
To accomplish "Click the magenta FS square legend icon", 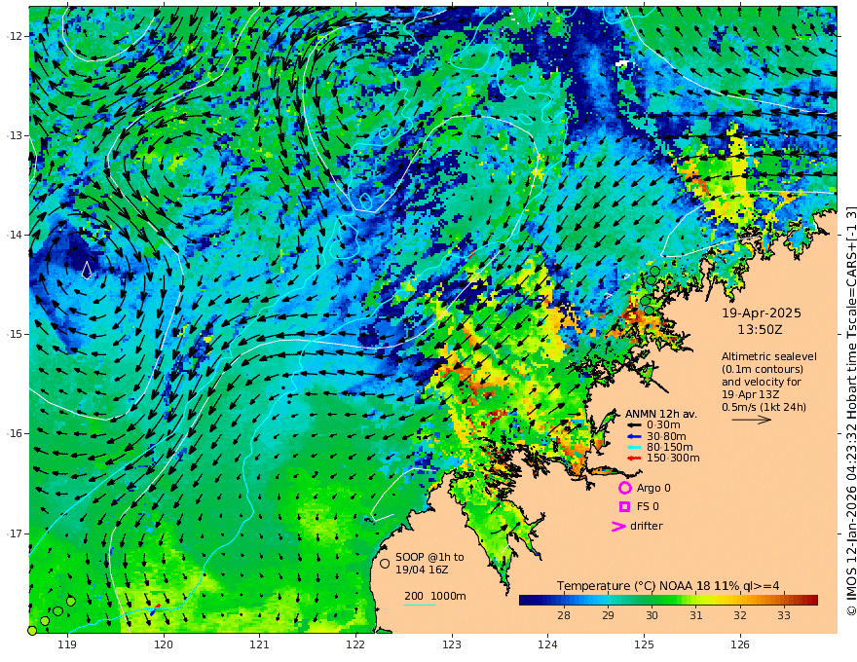I will pos(624,507).
